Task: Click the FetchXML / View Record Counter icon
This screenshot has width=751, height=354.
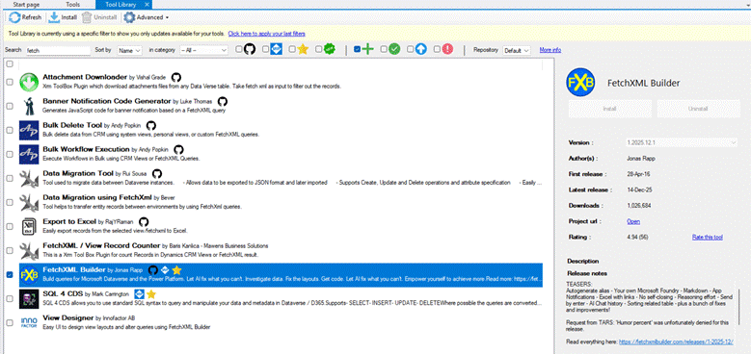Action: pos(29,250)
